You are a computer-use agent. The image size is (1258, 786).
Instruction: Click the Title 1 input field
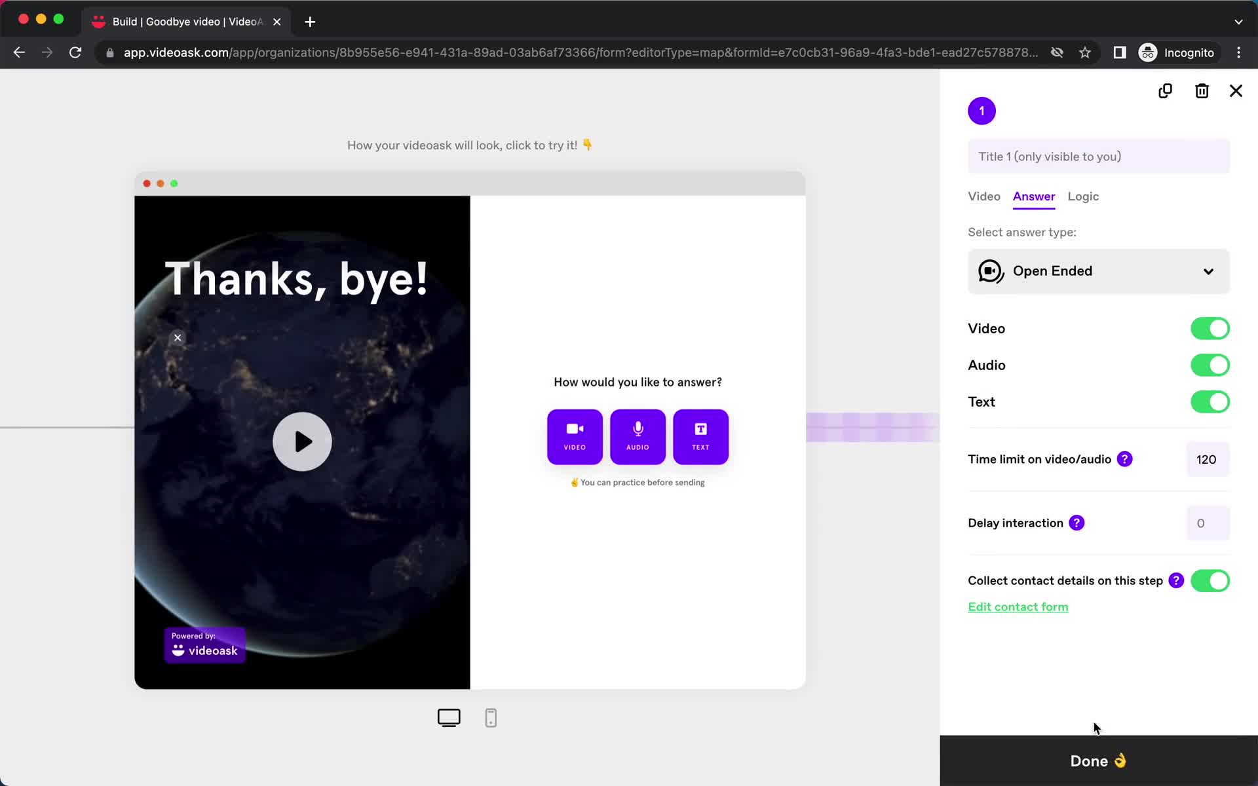click(1097, 157)
